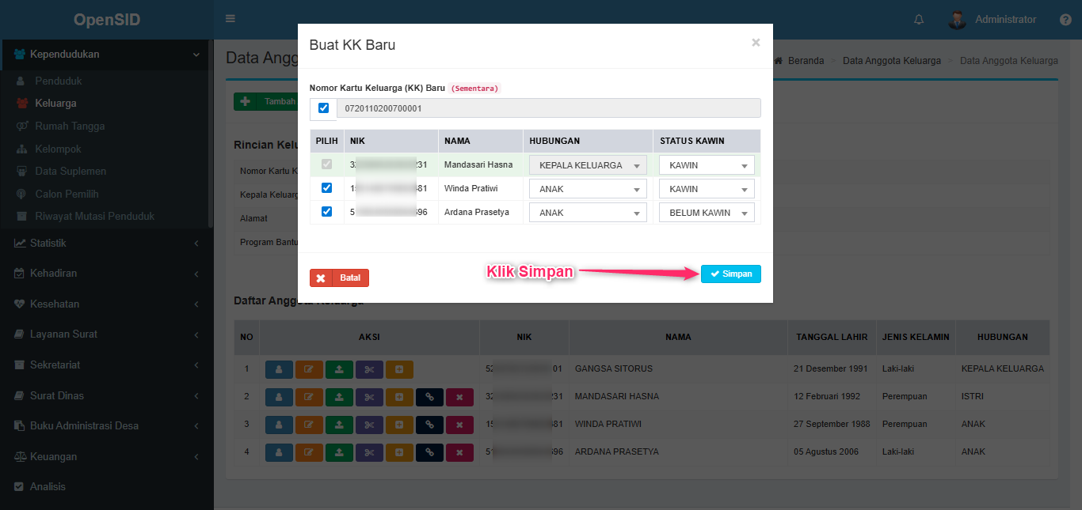Open the Penduduk sidebar menu item
This screenshot has height=510, width=1082.
(x=59, y=81)
